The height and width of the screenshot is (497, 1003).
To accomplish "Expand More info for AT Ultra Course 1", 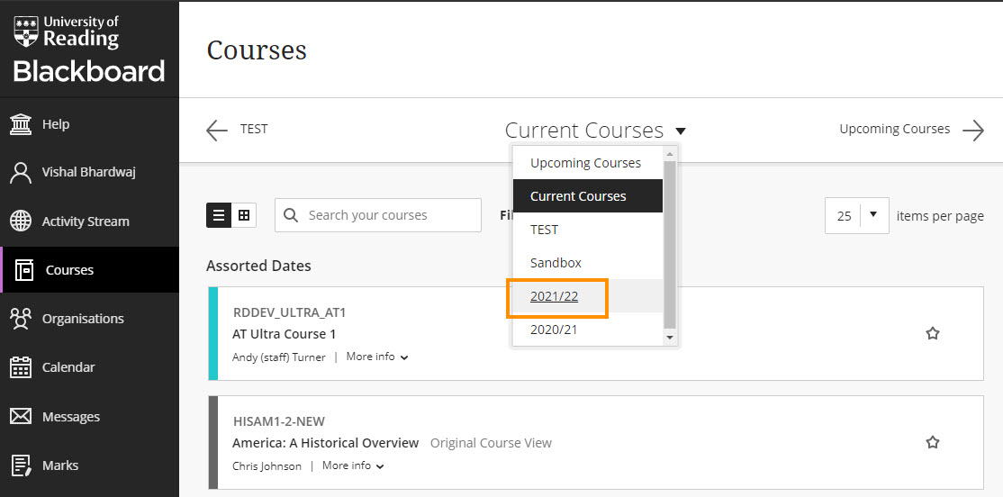I will 376,357.
